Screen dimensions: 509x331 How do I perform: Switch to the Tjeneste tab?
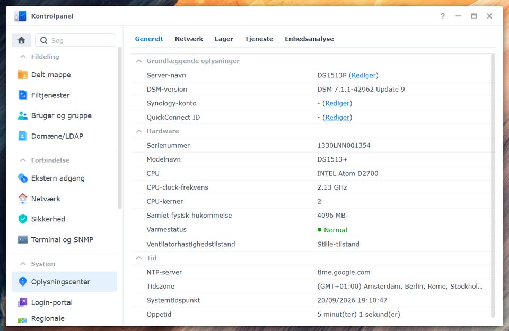(x=259, y=39)
